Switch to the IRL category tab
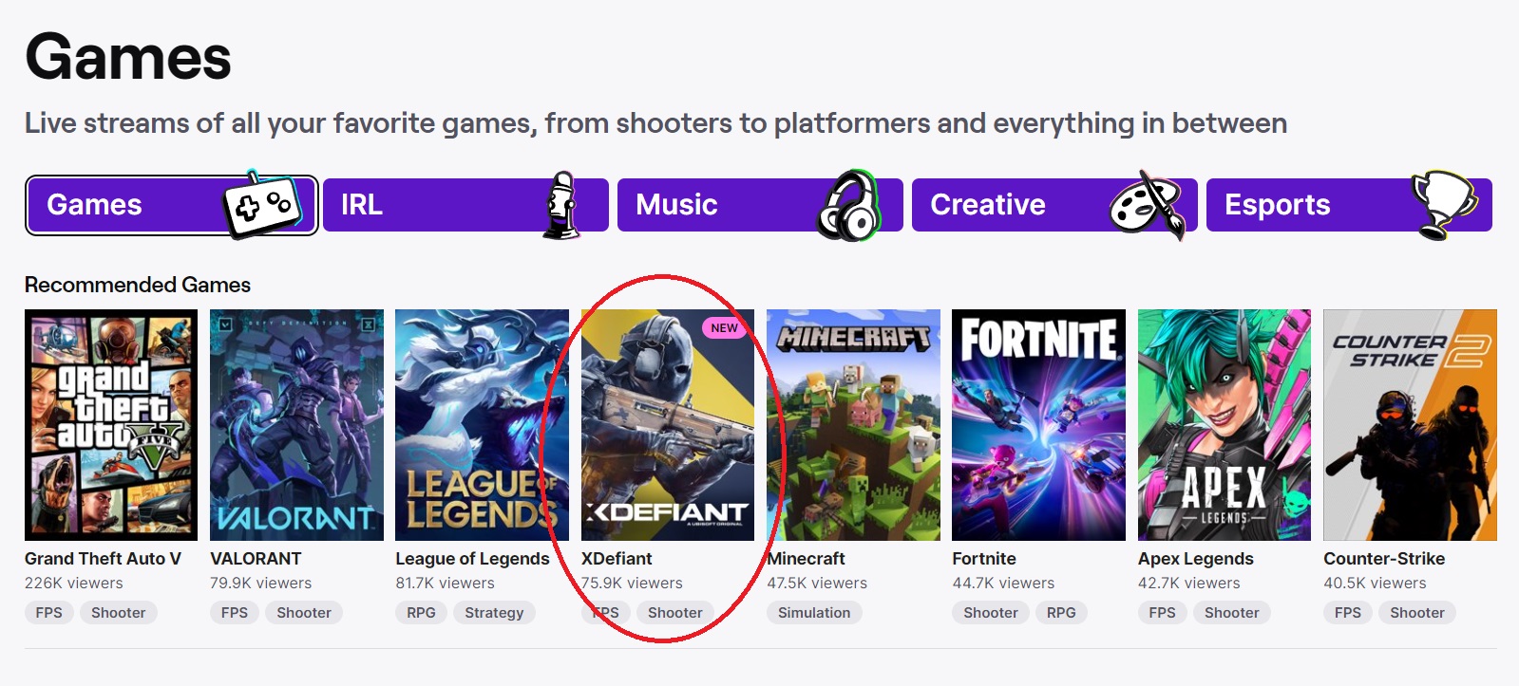1519x686 pixels. click(437, 205)
